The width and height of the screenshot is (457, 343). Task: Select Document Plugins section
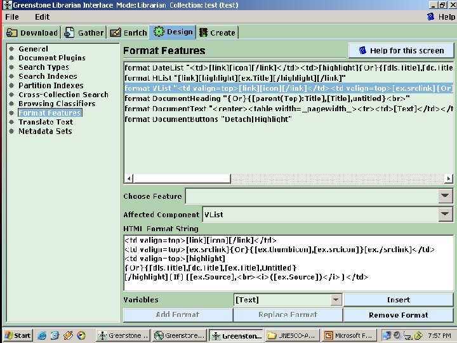(52, 58)
